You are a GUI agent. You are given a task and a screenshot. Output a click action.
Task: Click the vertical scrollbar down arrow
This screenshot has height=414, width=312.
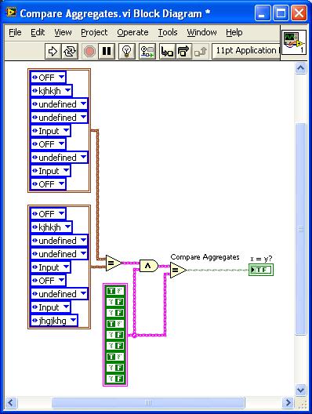point(301,390)
